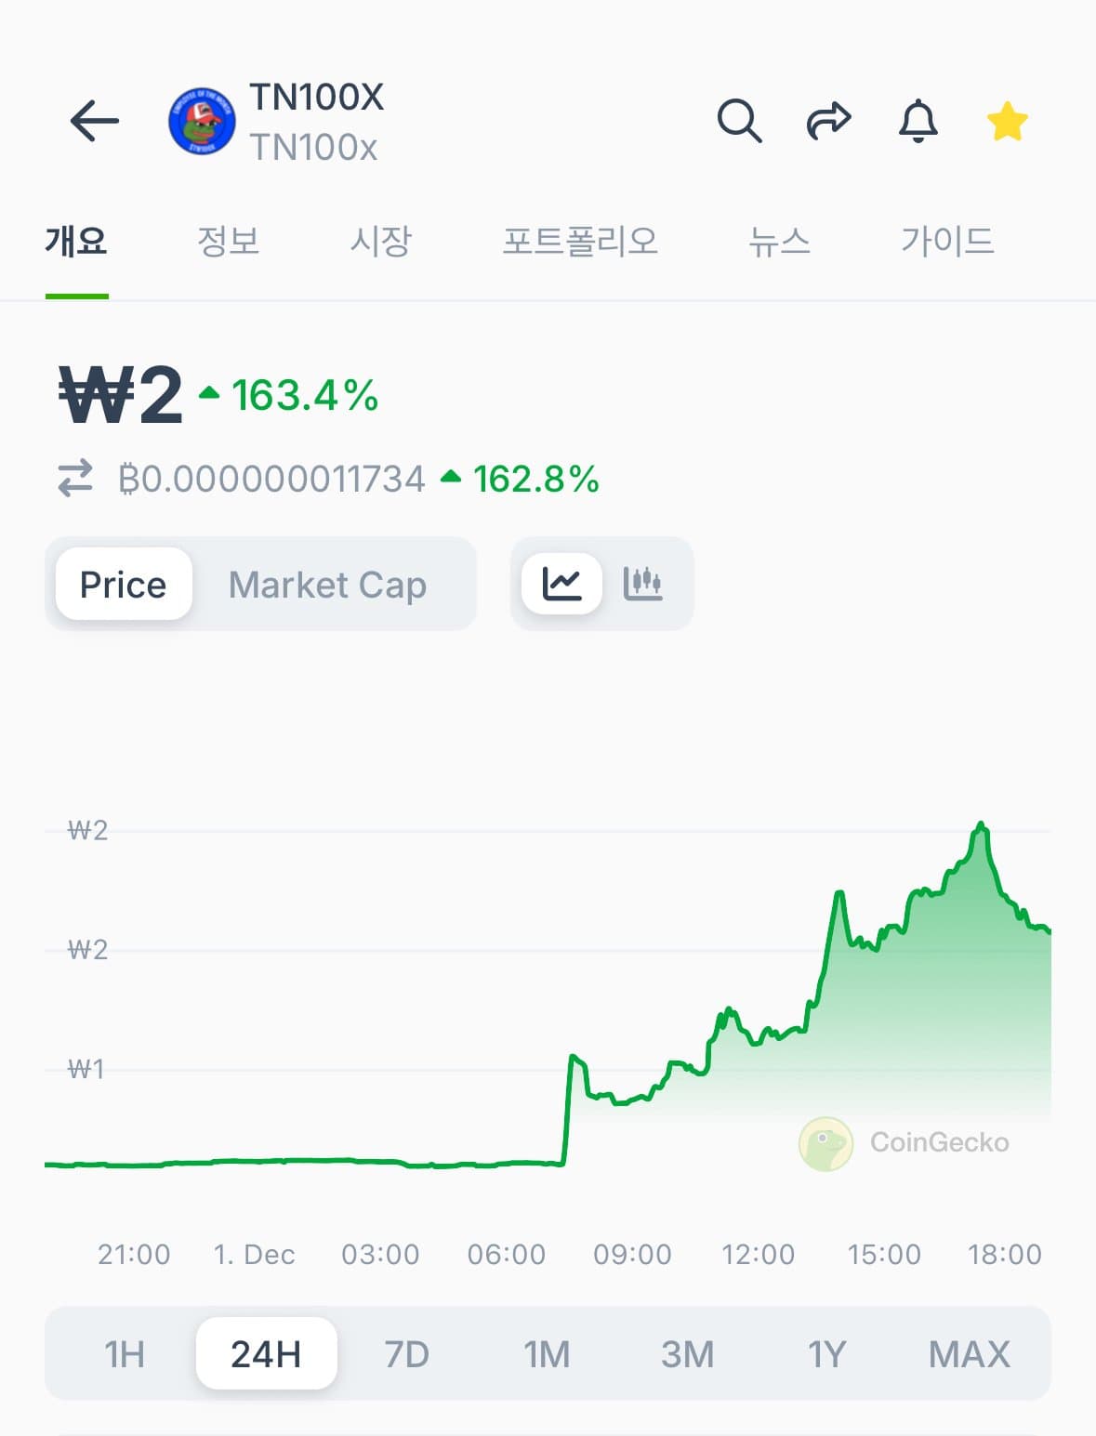Tap the chart's highest price peak
1096x1436 pixels.
(x=981, y=824)
